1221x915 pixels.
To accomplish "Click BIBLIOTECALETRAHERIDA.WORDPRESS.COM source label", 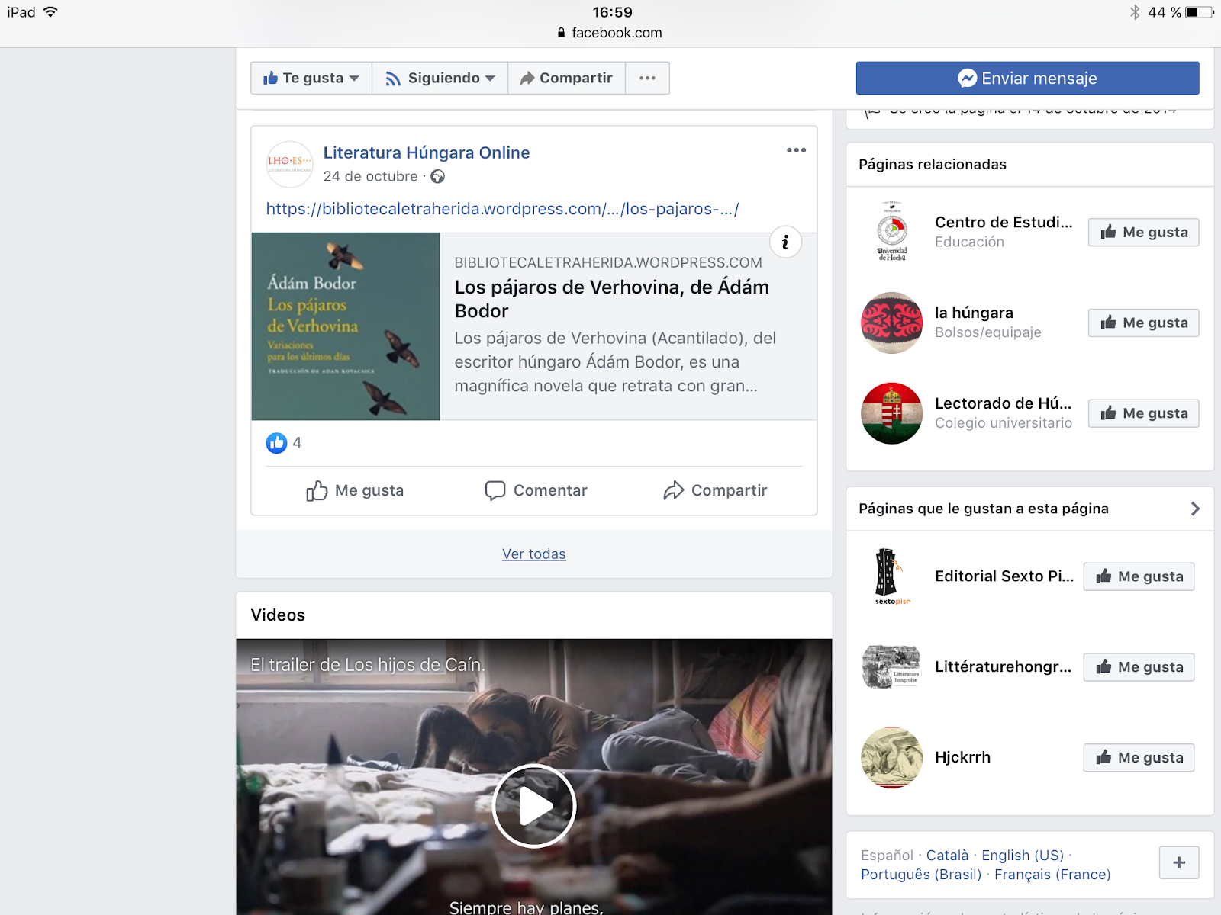I will coord(608,262).
